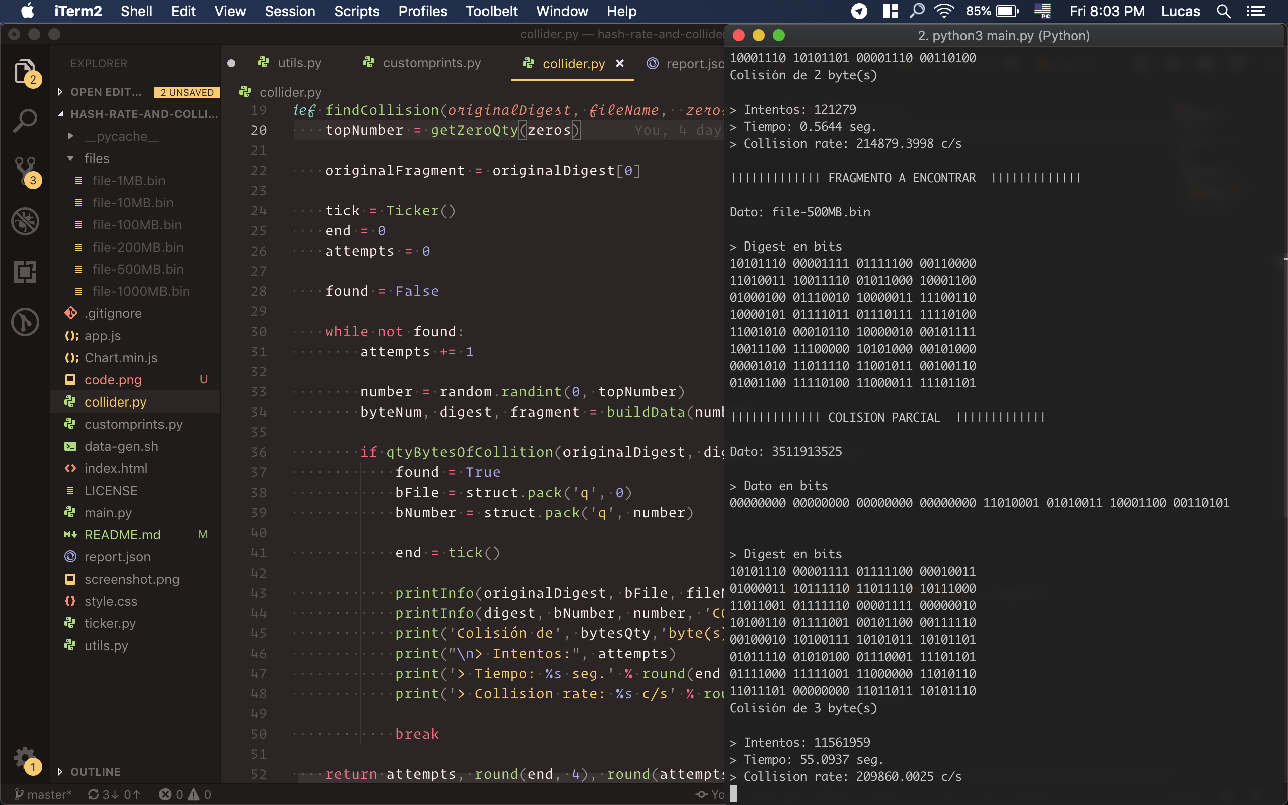
Task: Expand the OUTLINE section
Action: click(x=95, y=771)
